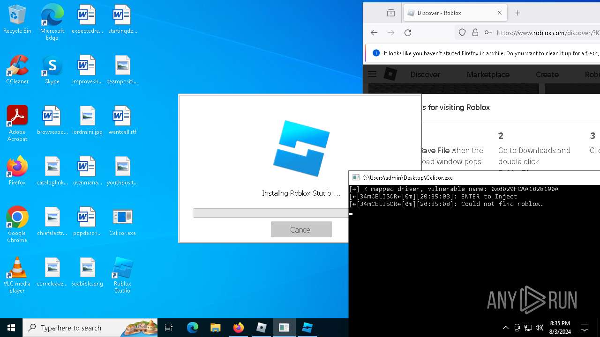Select the lordmini.jpg image file

pos(87,120)
